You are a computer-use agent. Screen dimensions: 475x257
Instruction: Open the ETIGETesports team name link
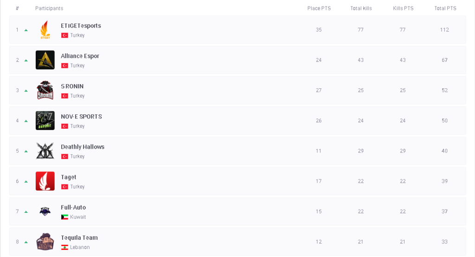click(81, 26)
